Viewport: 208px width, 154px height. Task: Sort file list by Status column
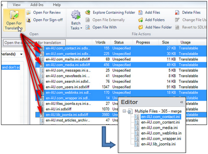[x=119, y=42]
